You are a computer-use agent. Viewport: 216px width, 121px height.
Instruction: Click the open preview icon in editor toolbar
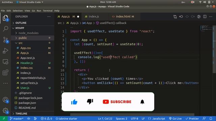tap(199, 16)
